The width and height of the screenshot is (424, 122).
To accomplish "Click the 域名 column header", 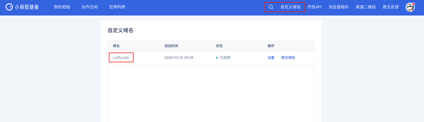I will tap(116, 46).
